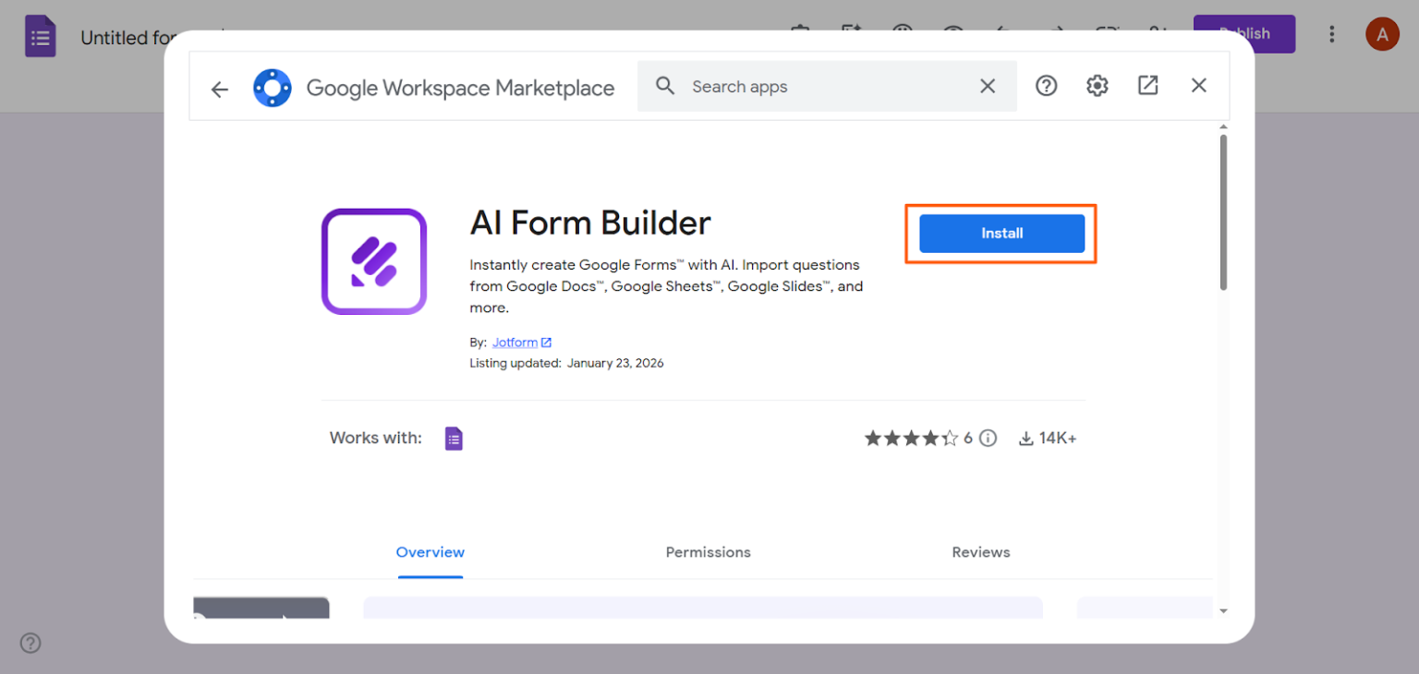Click the star rating display
The image size is (1419, 674).
[911, 438]
